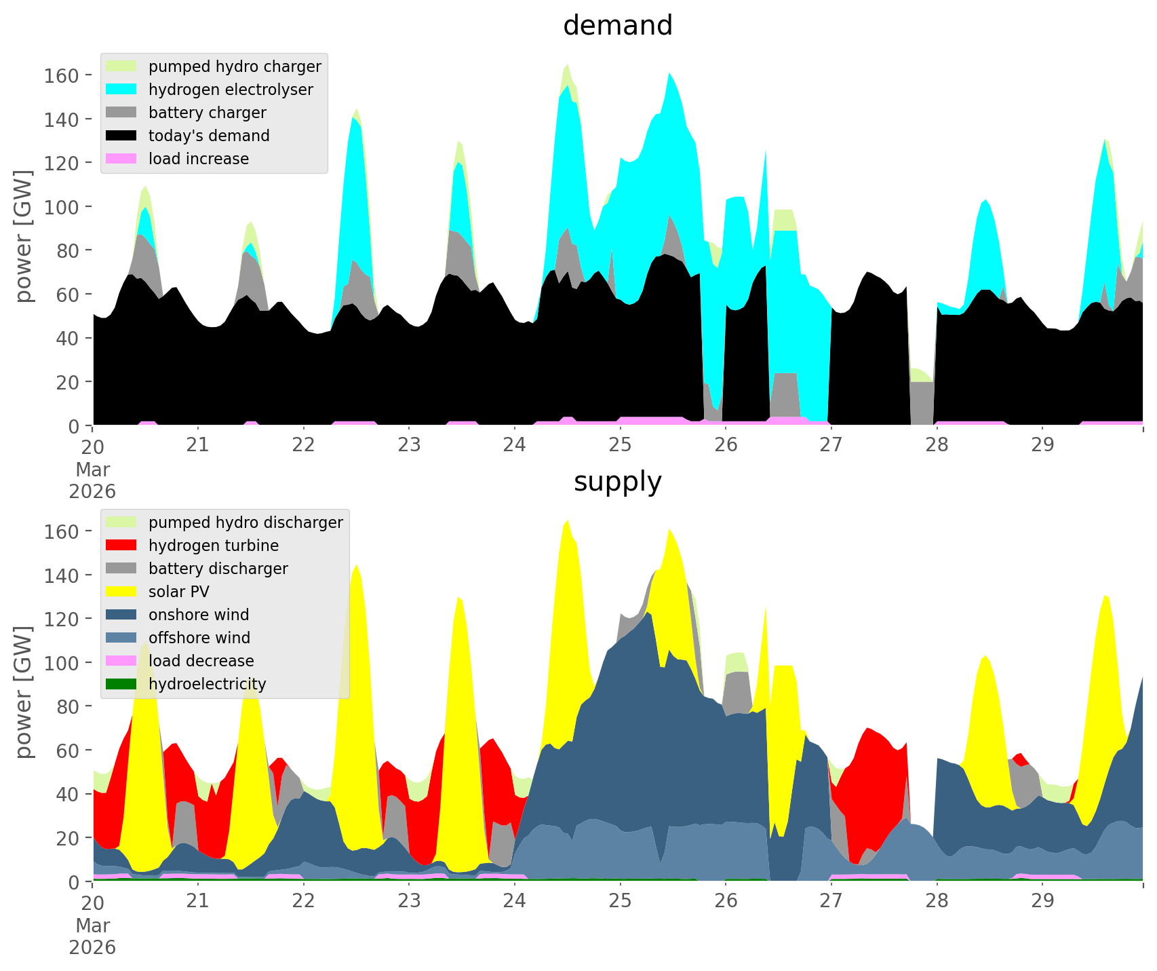The image size is (1157, 971).
Task: Click the 'supply' chart title
Action: (617, 482)
